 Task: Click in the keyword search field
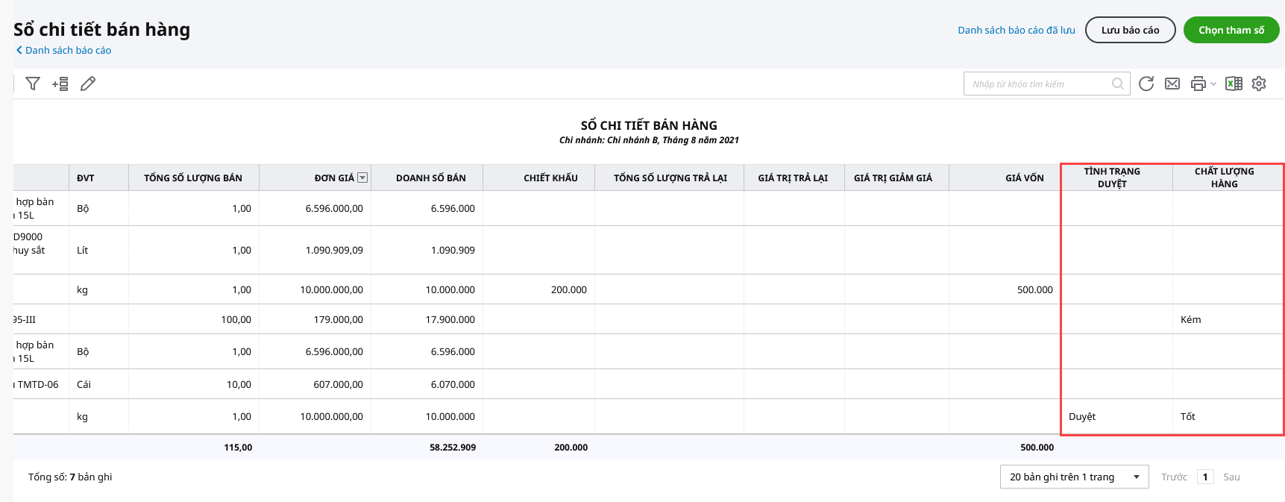[1037, 84]
